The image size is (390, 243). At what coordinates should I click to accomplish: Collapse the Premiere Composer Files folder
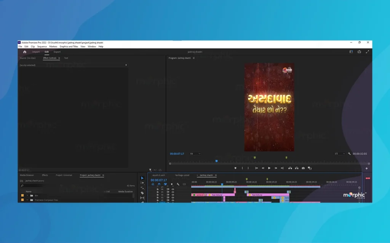click(x=27, y=200)
